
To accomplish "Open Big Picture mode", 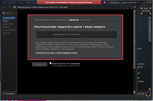I will 146,11.
